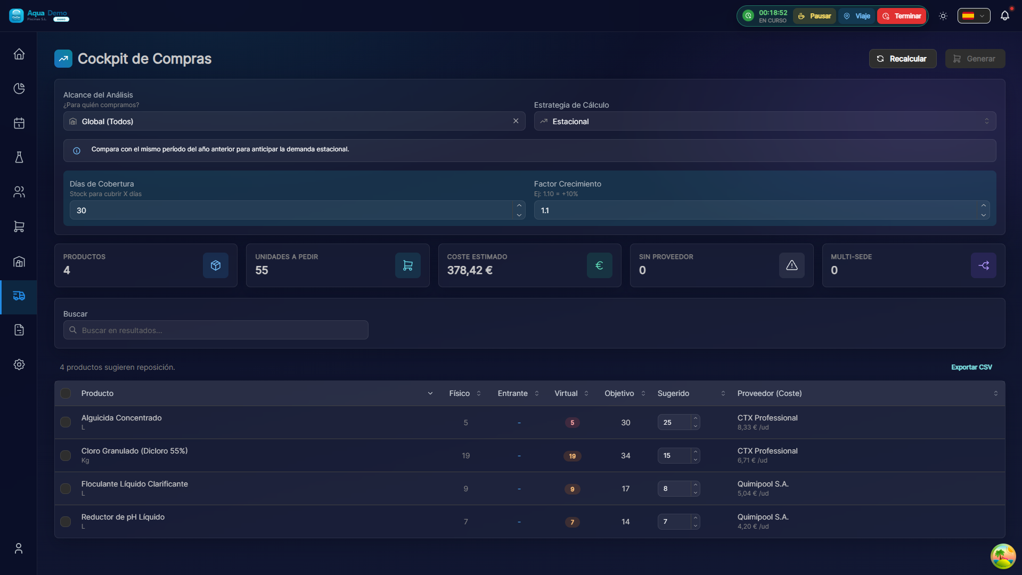Viewport: 1022px width, 575px height.
Task: Select the delivery truck sidebar icon
Action: (19, 296)
